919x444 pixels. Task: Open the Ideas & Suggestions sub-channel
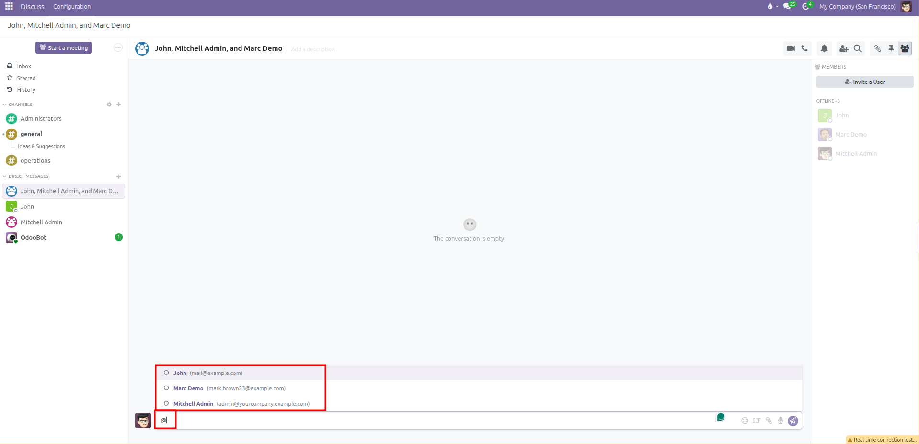click(41, 146)
